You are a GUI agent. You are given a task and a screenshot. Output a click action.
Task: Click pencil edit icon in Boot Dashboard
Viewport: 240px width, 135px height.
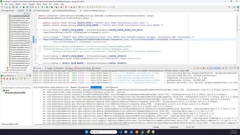tap(19, 78)
